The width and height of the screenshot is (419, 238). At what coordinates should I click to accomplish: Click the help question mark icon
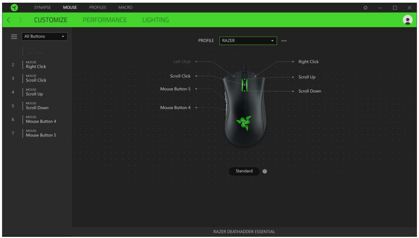265,171
